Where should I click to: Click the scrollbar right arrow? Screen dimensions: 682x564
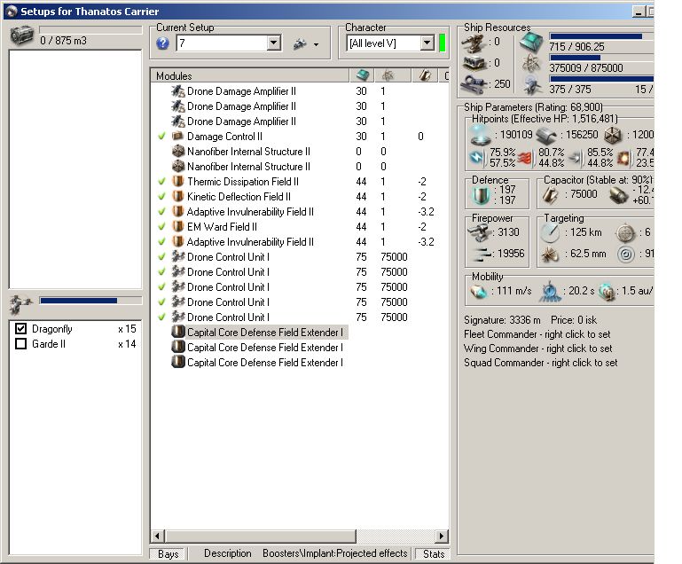442,537
